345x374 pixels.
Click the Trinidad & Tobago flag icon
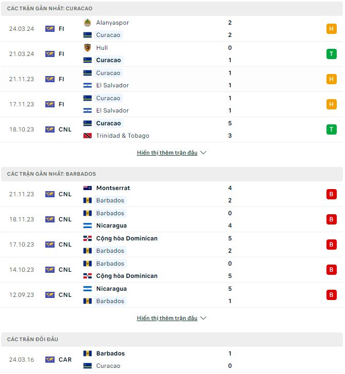click(88, 136)
